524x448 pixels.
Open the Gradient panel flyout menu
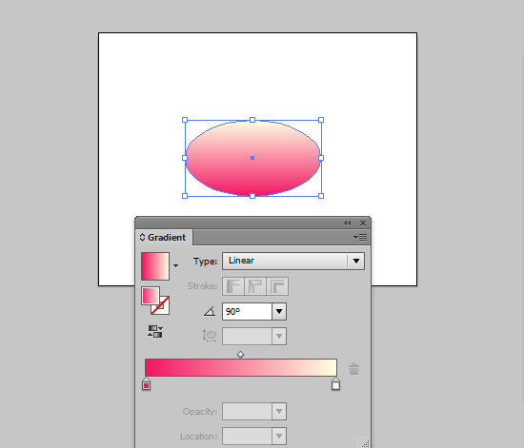tap(360, 237)
